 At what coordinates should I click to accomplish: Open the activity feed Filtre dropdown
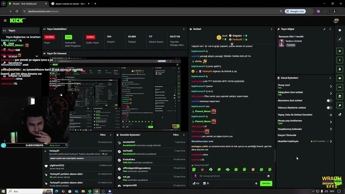(x=103, y=135)
